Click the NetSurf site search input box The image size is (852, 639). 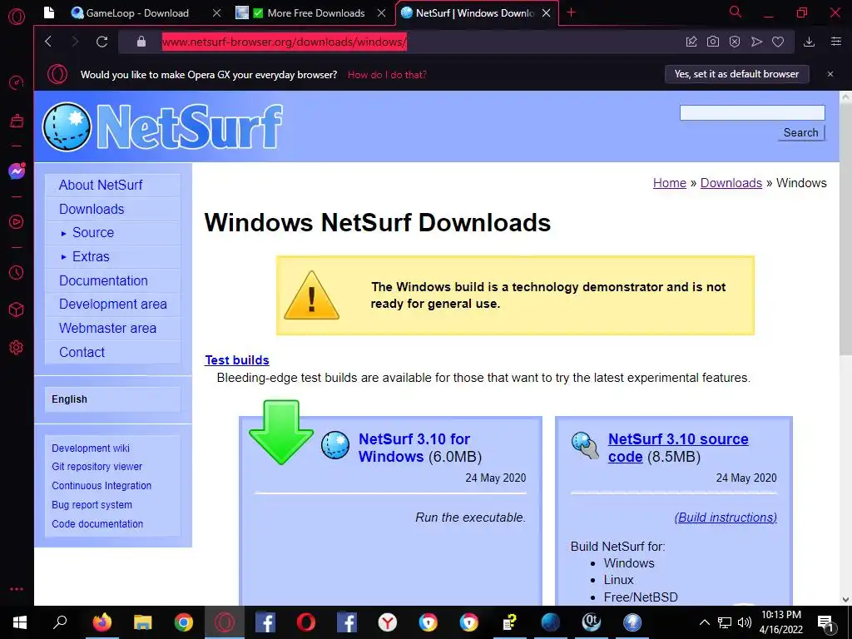pos(752,112)
